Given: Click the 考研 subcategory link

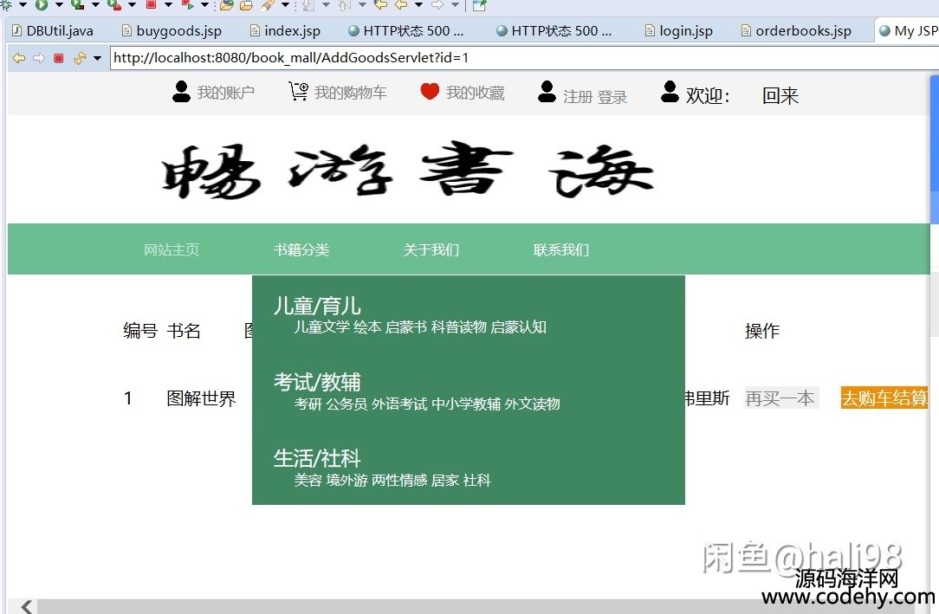Looking at the screenshot, I should pos(308,404).
